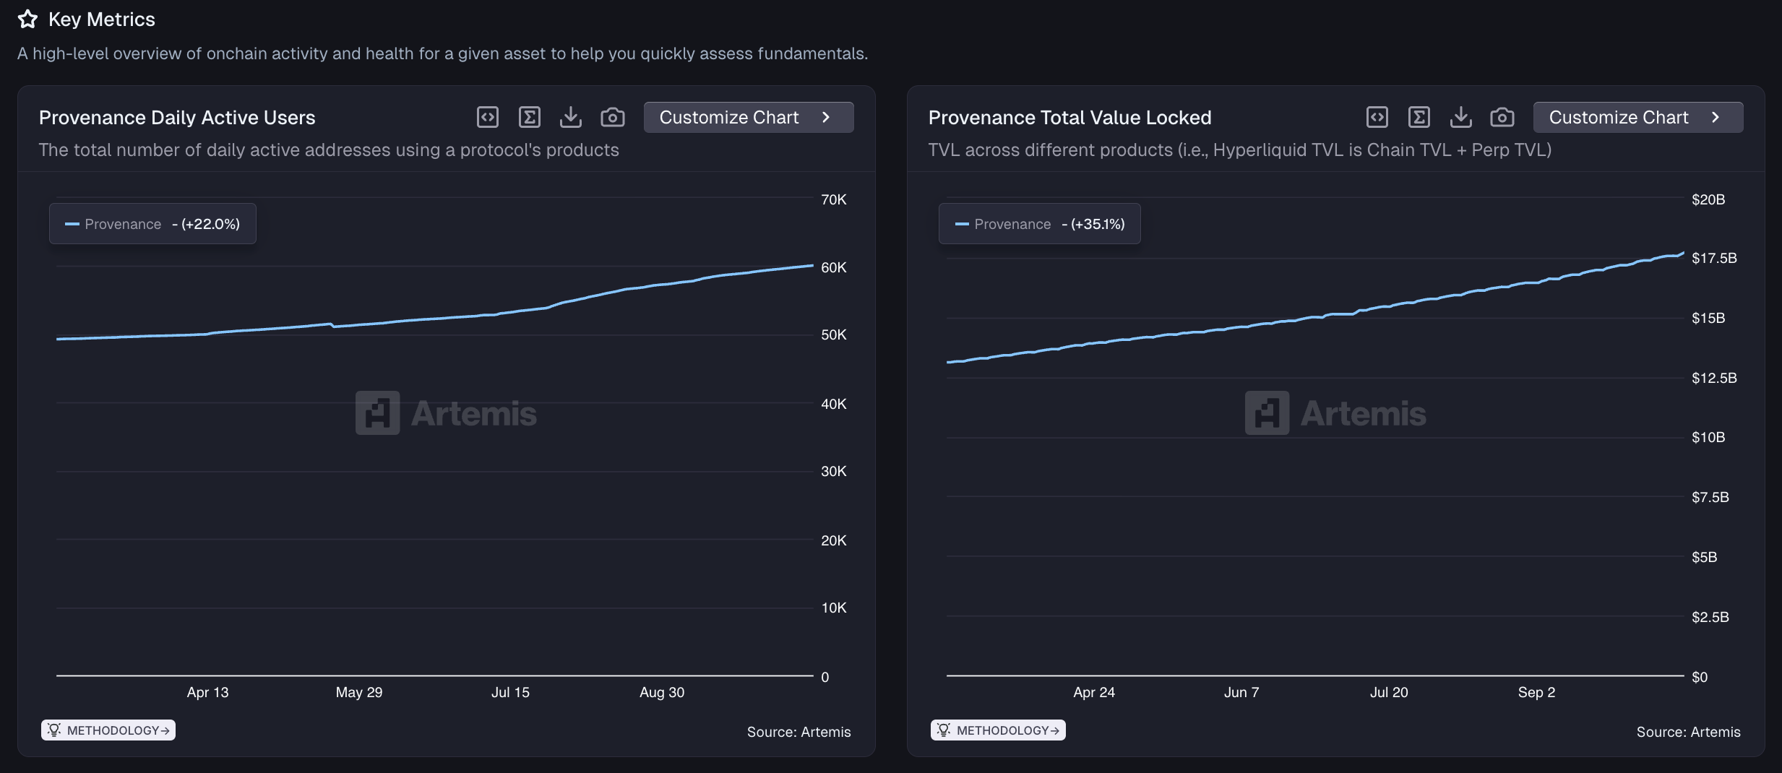Expand chevron on Total Value Locked Customize Chart
This screenshot has height=773, width=1782.
click(1716, 117)
